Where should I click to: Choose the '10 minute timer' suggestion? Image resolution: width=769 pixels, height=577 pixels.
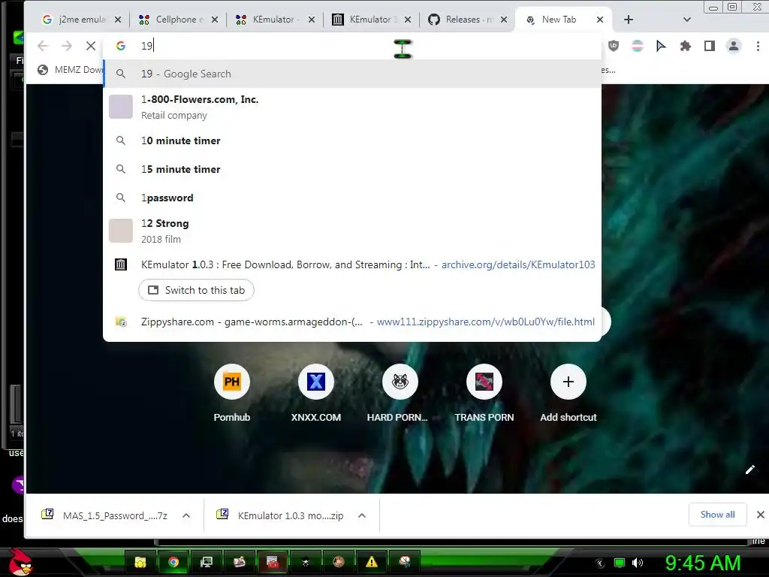(352, 140)
